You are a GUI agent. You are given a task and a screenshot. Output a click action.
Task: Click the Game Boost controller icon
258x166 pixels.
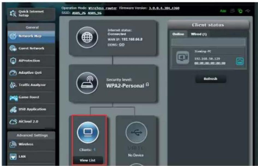tap(13, 98)
